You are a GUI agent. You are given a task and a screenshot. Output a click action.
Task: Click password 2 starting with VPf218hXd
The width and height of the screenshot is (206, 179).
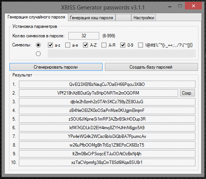coord(98,93)
